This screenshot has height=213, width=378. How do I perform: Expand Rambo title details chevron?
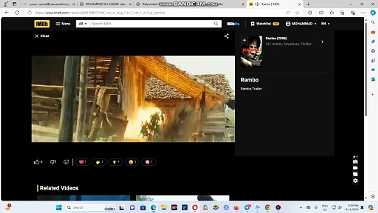click(322, 42)
